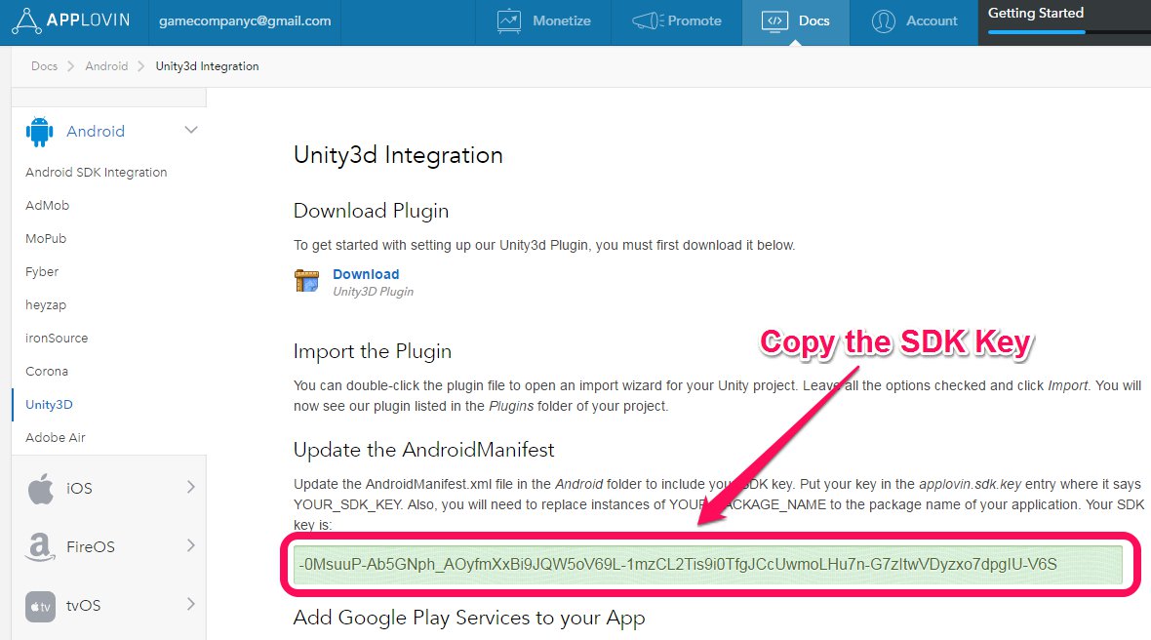Go to Android in the breadcrumb

pos(106,66)
